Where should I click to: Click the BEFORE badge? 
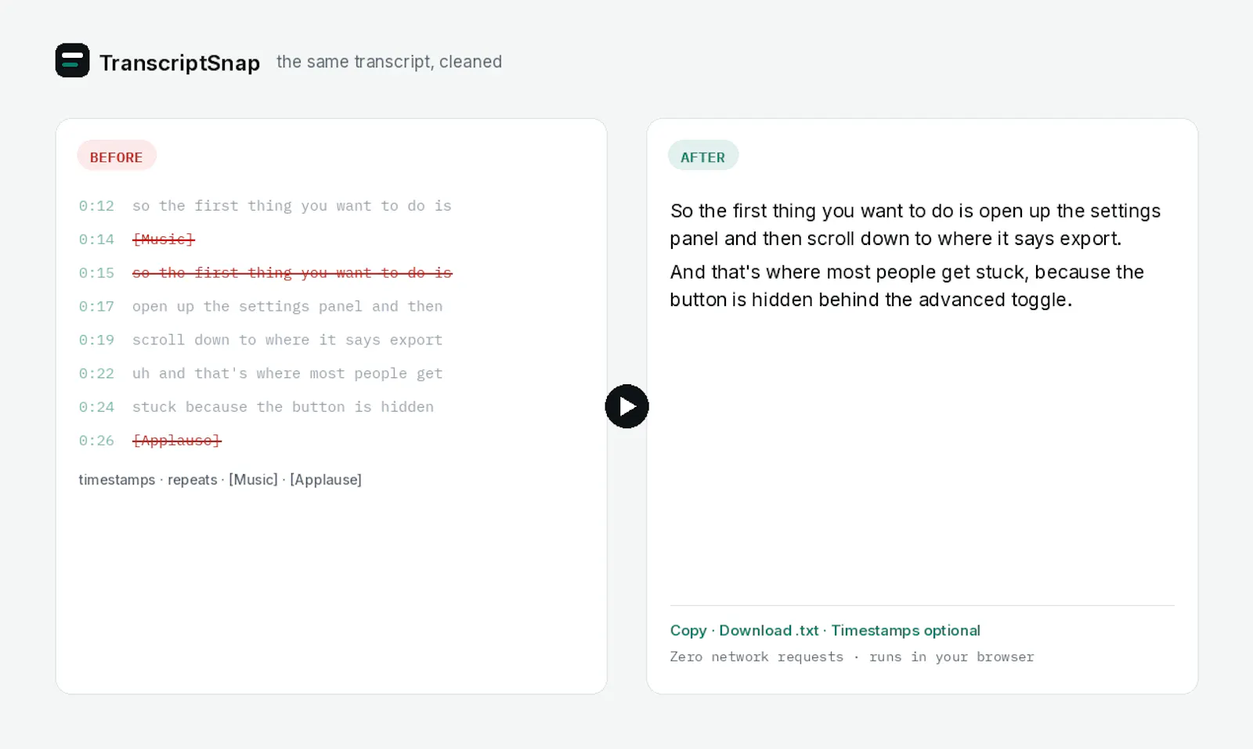[117, 157]
